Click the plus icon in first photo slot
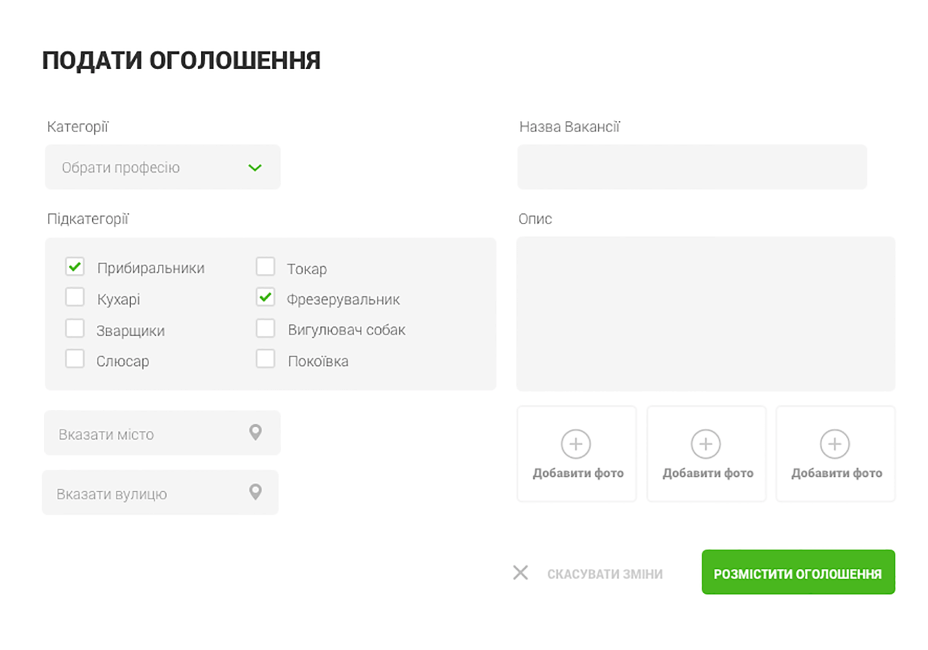 click(575, 444)
